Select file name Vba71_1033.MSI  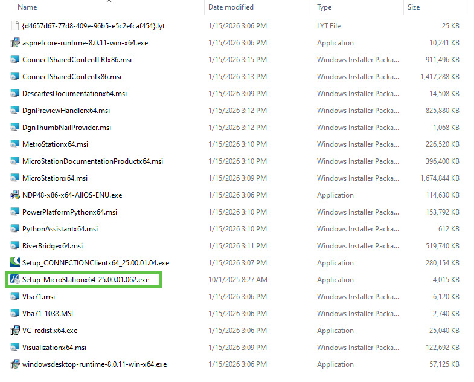click(x=48, y=314)
